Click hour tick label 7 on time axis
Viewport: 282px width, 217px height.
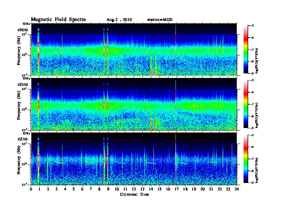(x=91, y=189)
